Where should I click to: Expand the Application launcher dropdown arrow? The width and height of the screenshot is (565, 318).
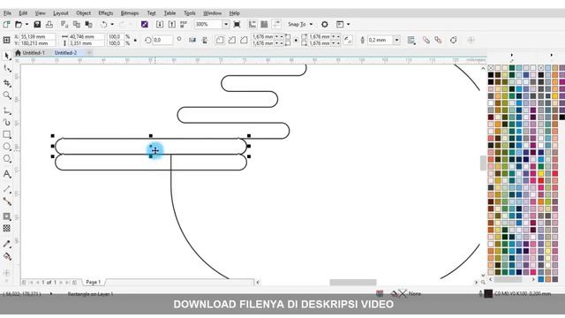(x=348, y=24)
